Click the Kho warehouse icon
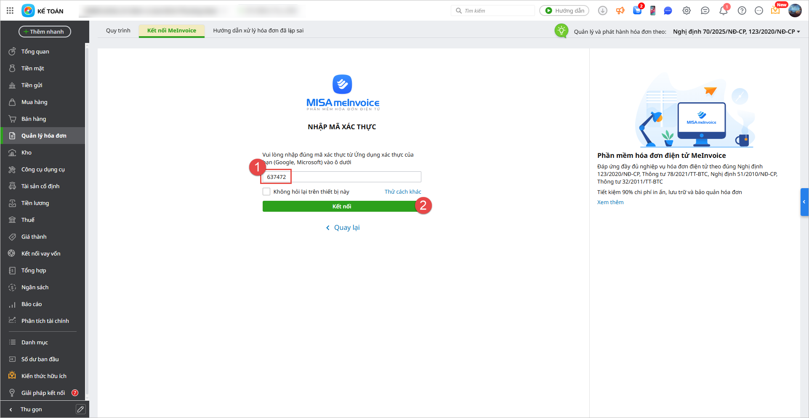 tap(12, 152)
